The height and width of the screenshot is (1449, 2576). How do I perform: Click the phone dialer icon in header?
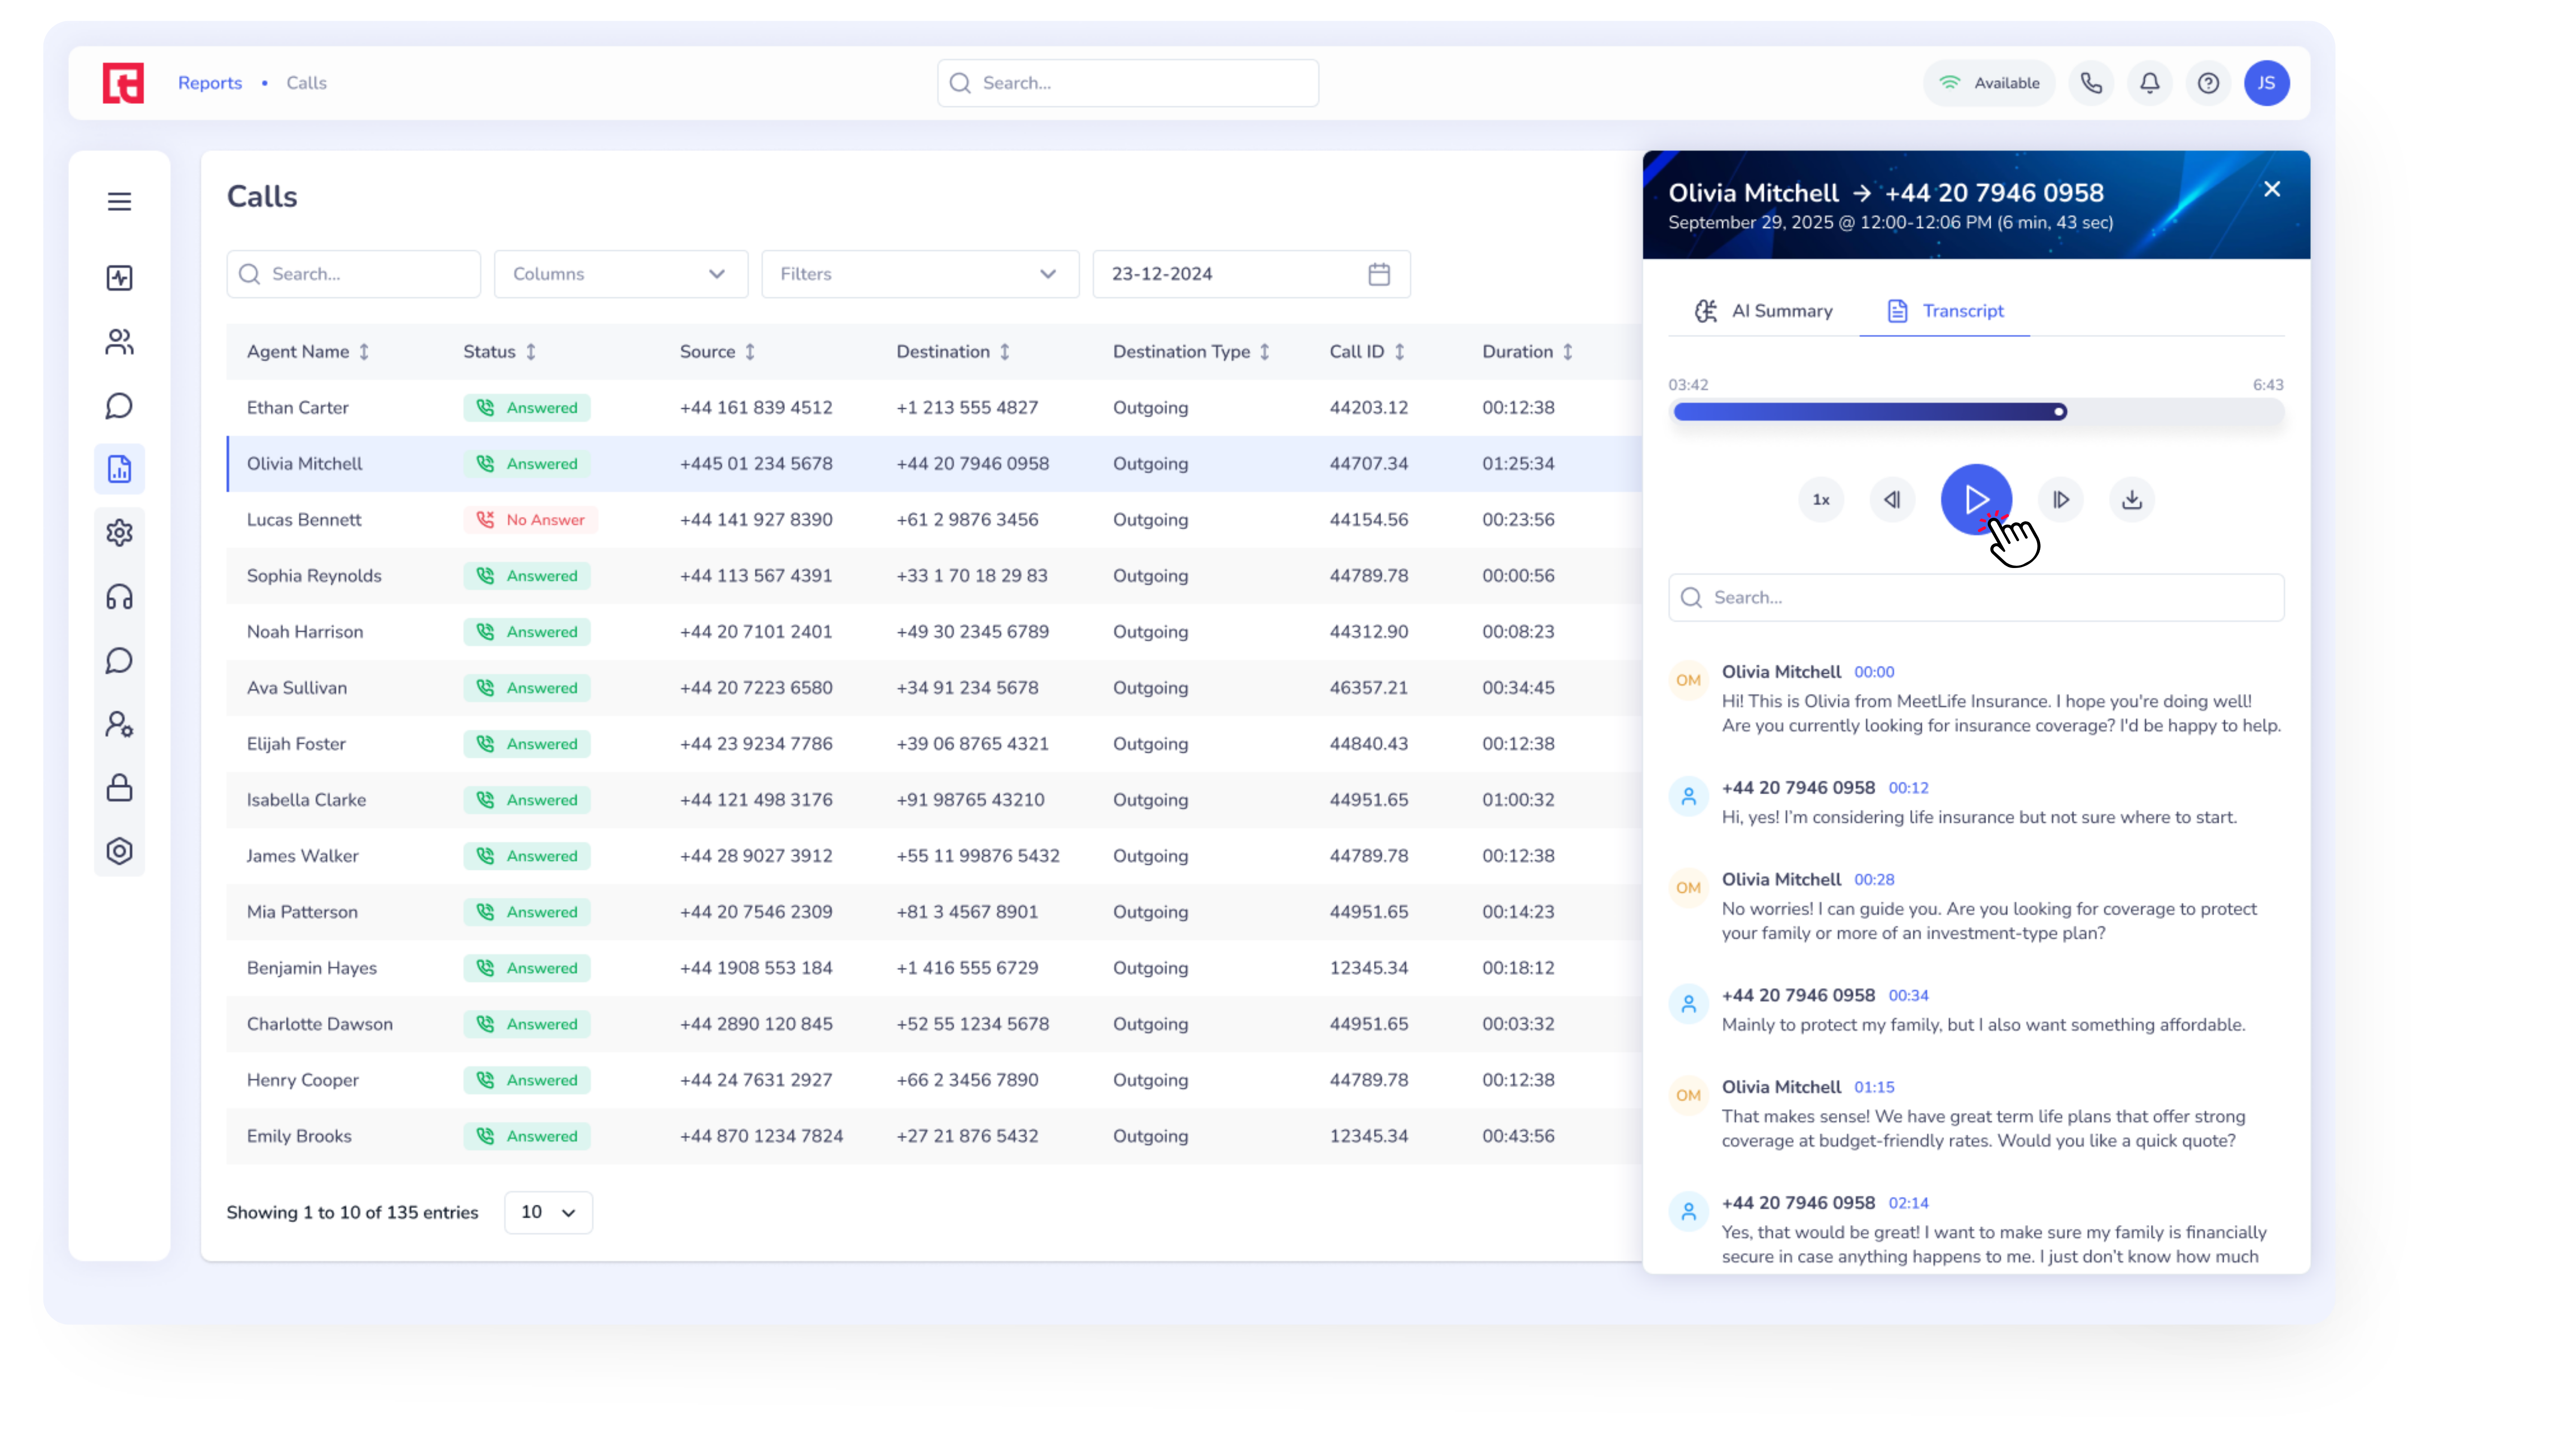(x=2091, y=83)
